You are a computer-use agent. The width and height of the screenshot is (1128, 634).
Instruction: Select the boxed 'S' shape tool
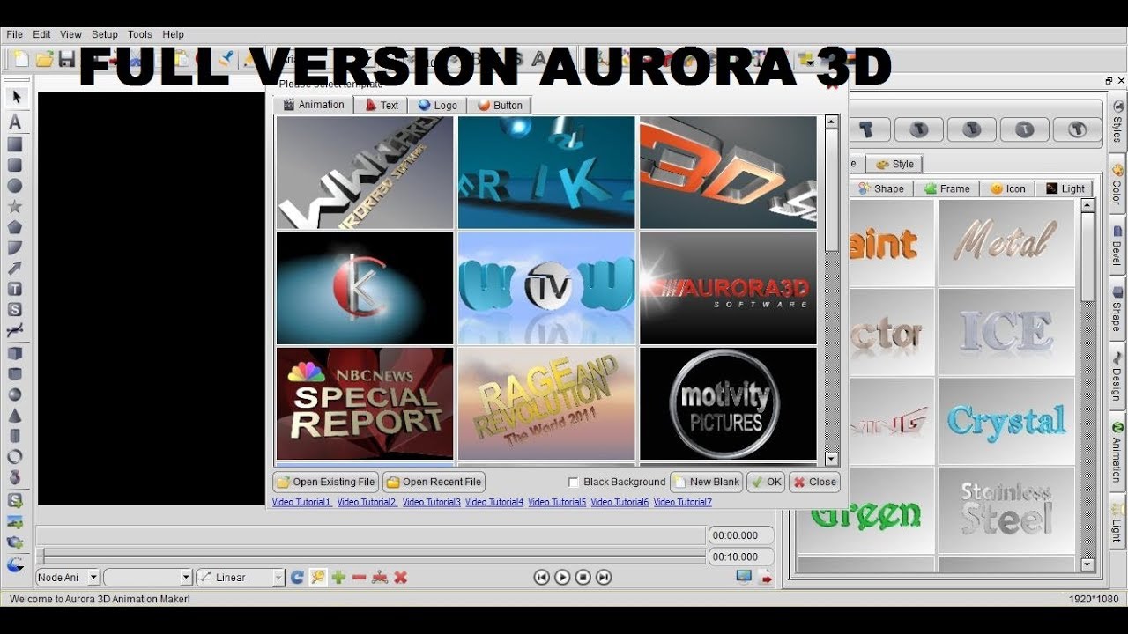pyautogui.click(x=15, y=310)
